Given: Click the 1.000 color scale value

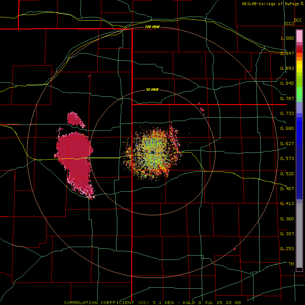Looking at the screenshot, I should [x=287, y=38].
